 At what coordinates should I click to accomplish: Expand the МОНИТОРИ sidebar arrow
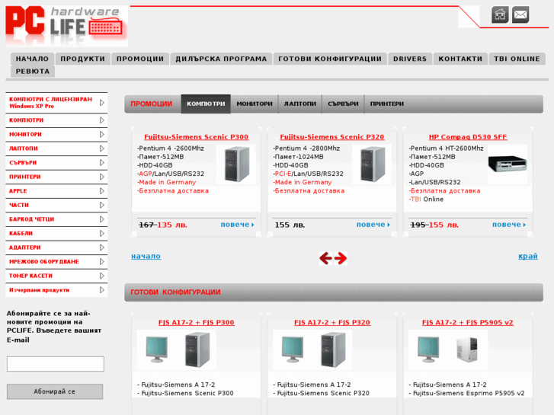point(102,135)
